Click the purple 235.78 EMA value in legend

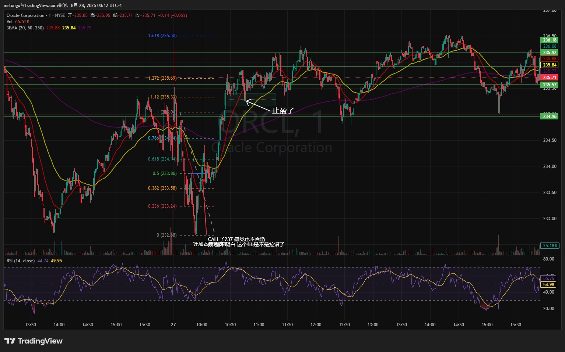(x=85, y=28)
